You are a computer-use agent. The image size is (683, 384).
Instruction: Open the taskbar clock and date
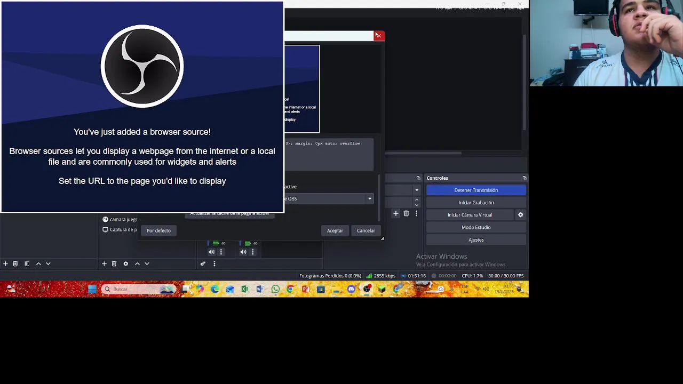(504, 289)
